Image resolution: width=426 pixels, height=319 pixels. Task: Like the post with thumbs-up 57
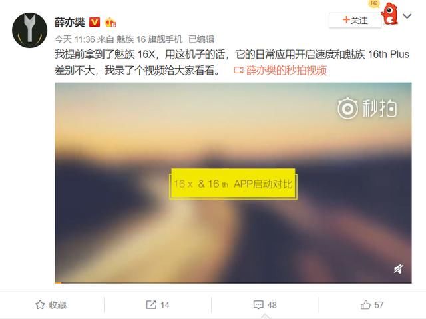pyautogui.click(x=372, y=305)
